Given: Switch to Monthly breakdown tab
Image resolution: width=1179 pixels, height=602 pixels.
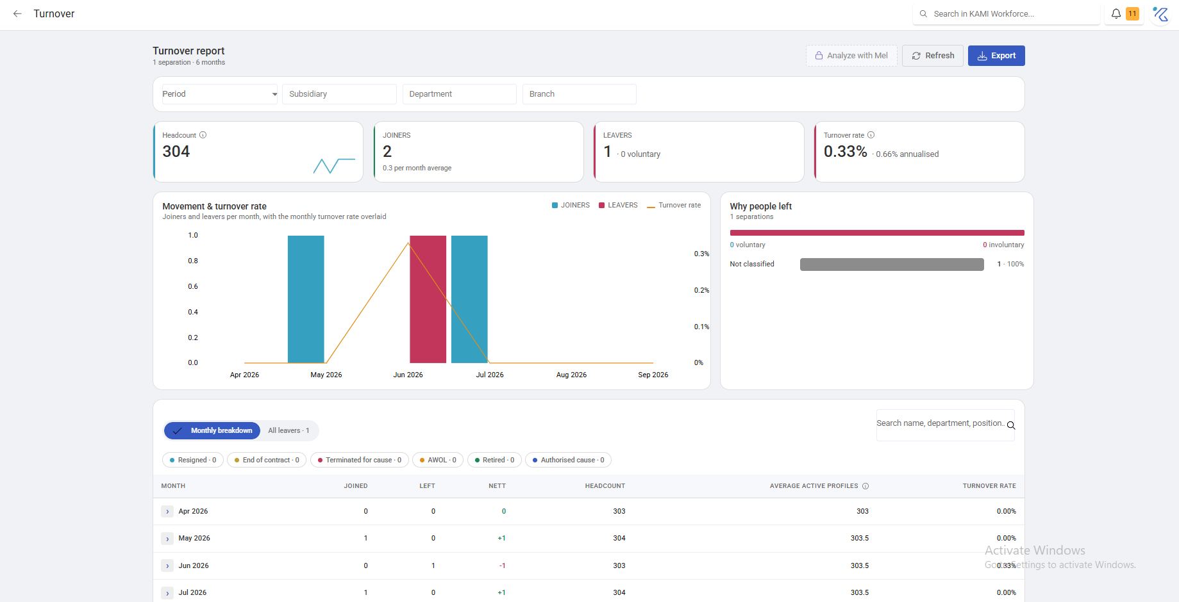Looking at the screenshot, I should [x=212, y=430].
